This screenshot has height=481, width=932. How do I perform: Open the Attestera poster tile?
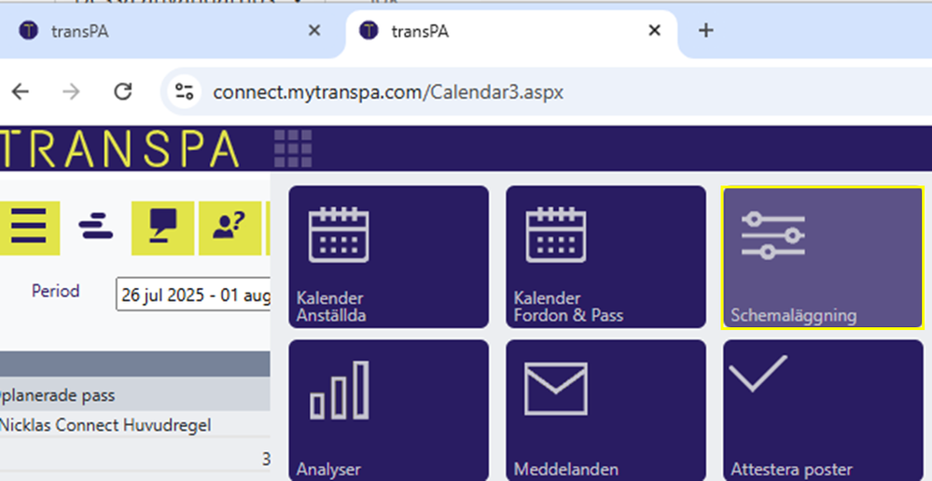823,410
